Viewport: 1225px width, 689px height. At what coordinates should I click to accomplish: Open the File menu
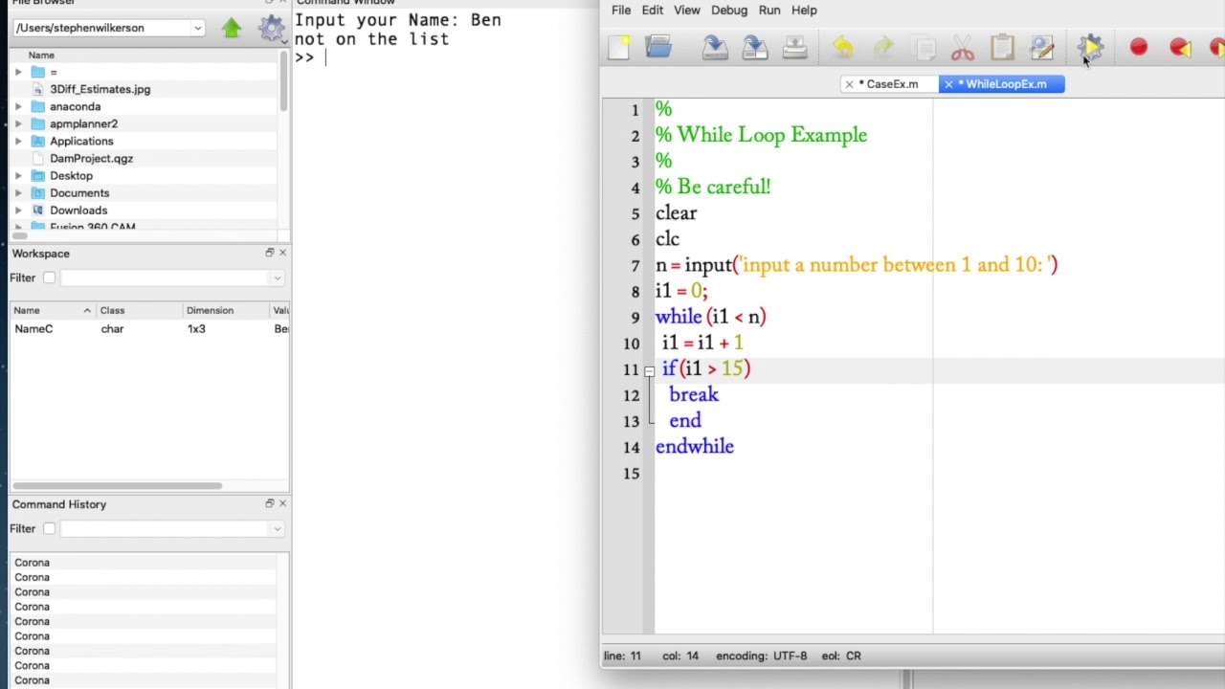(x=621, y=10)
